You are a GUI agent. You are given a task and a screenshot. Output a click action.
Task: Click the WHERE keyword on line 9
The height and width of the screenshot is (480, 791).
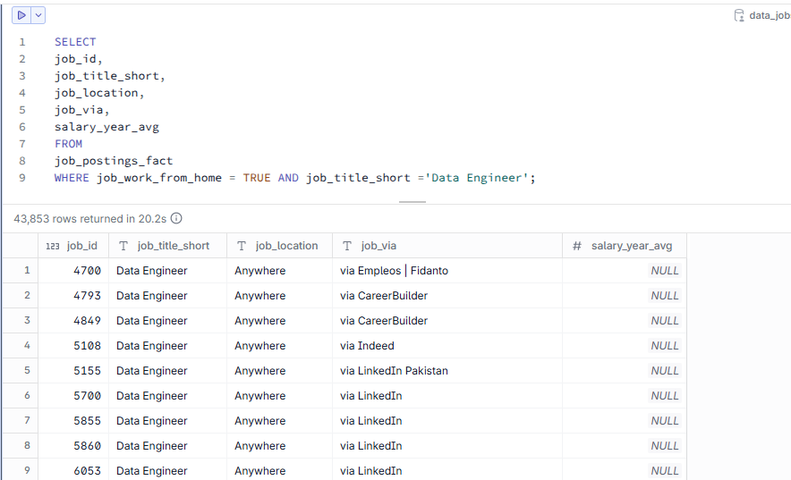(72, 177)
